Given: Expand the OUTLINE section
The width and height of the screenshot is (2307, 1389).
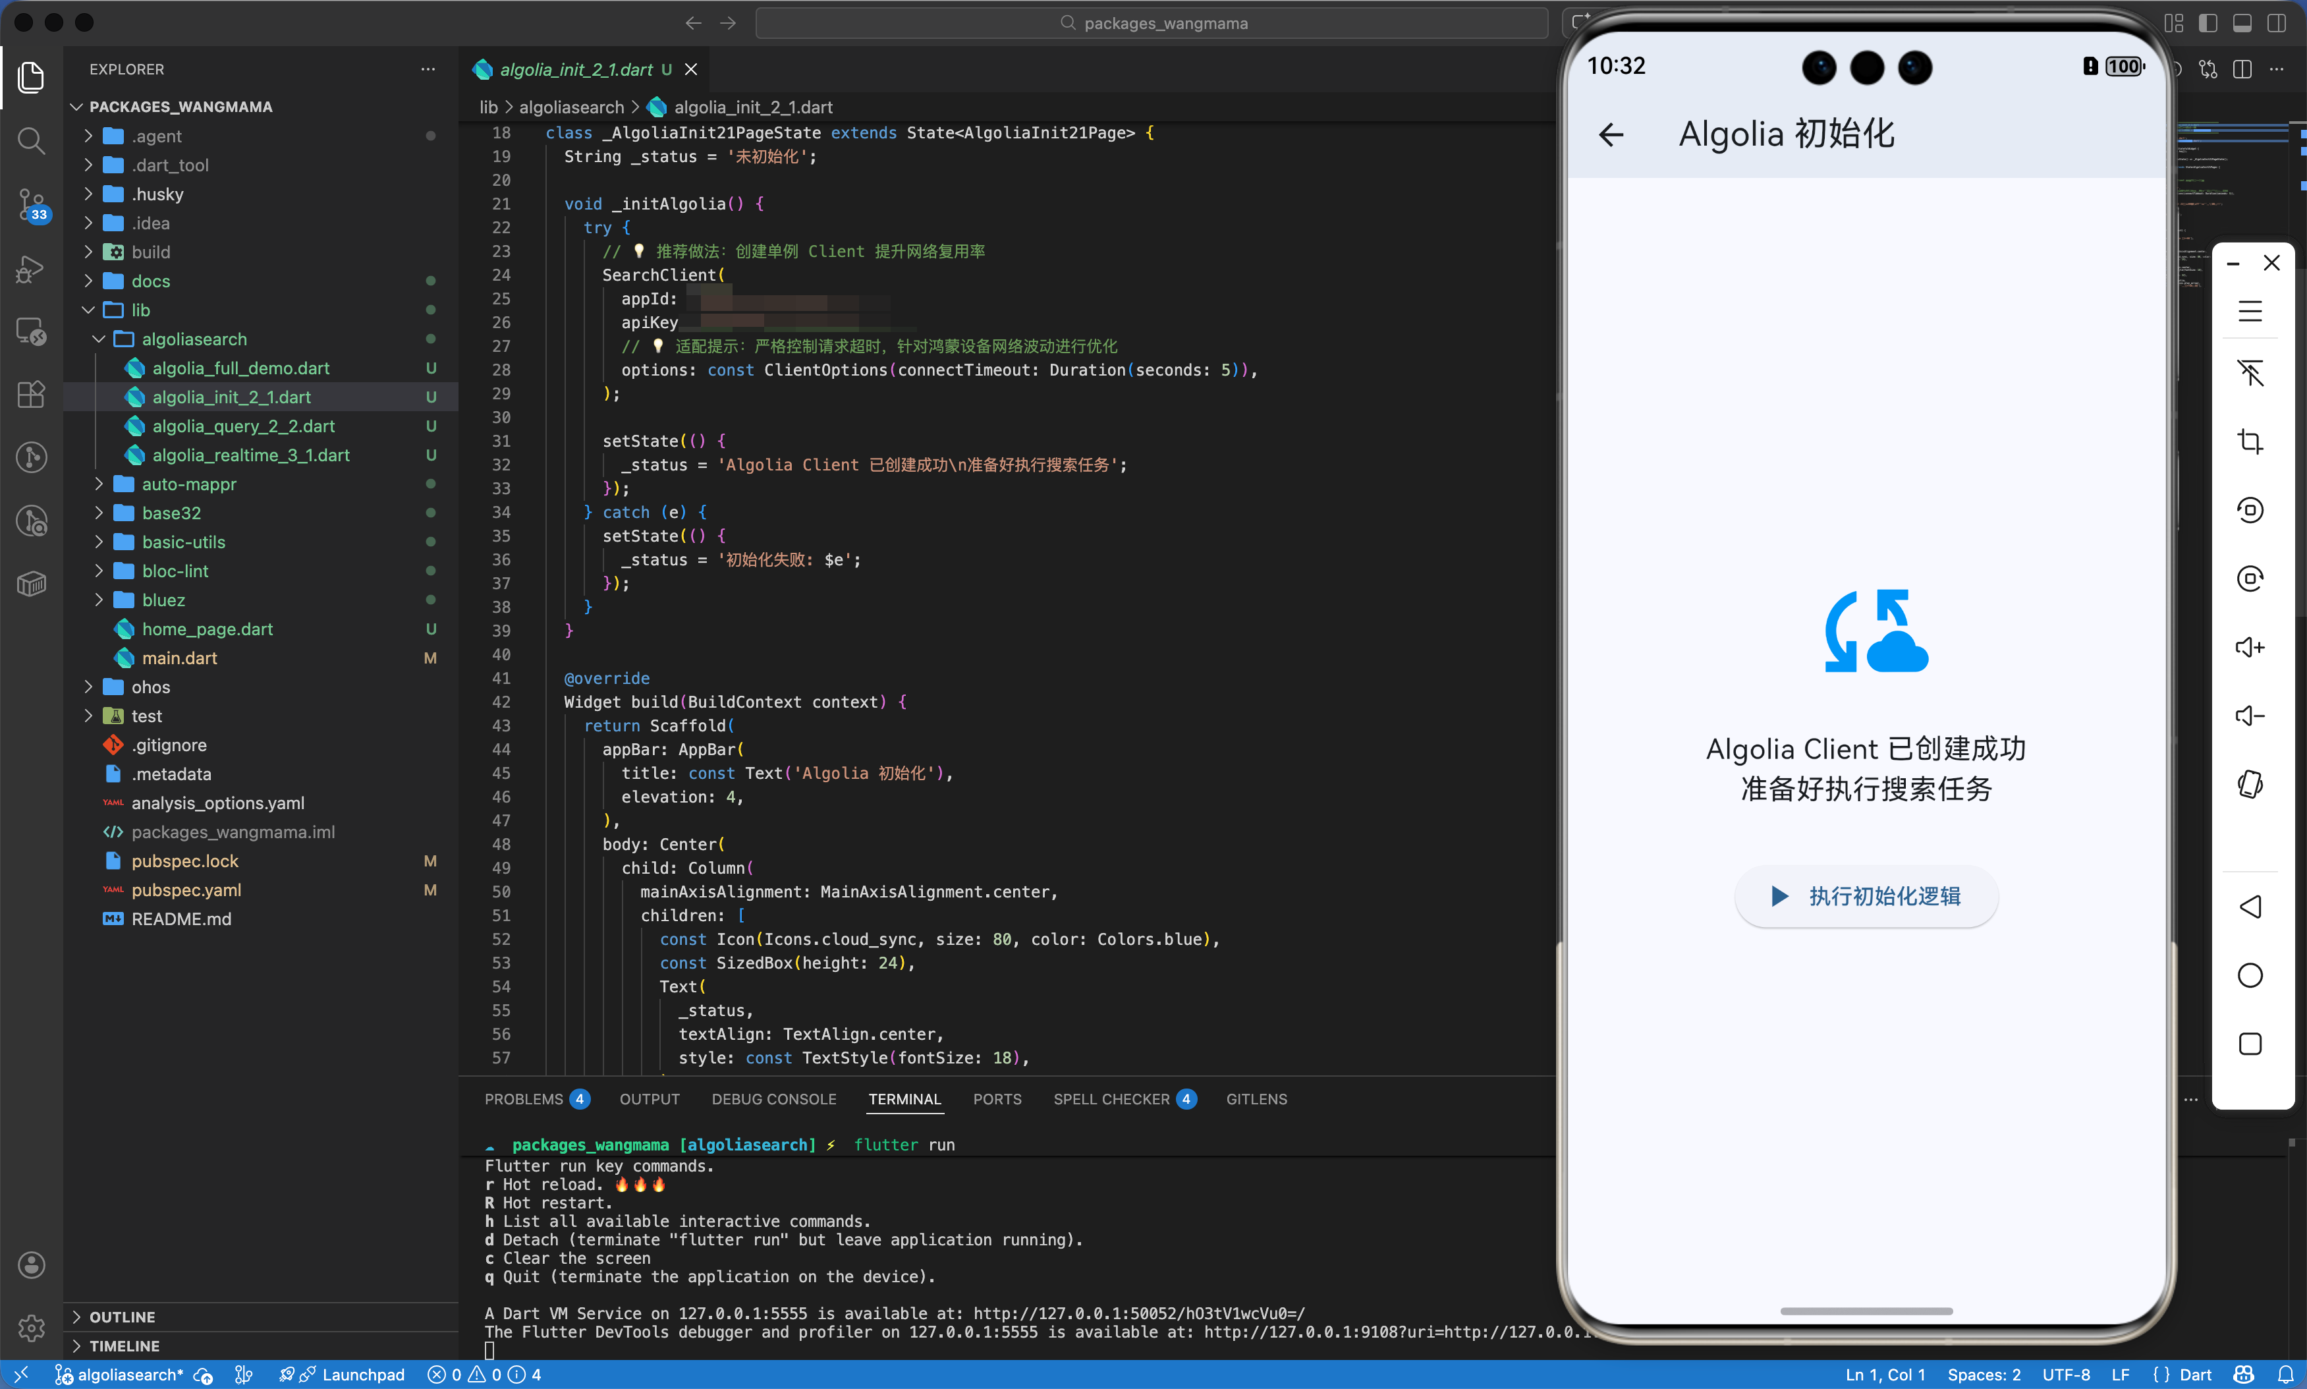Looking at the screenshot, I should [x=122, y=1316].
